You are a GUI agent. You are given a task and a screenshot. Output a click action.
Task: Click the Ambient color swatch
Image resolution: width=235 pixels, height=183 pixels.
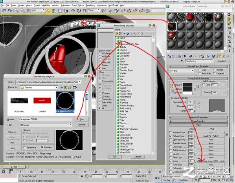(187, 85)
